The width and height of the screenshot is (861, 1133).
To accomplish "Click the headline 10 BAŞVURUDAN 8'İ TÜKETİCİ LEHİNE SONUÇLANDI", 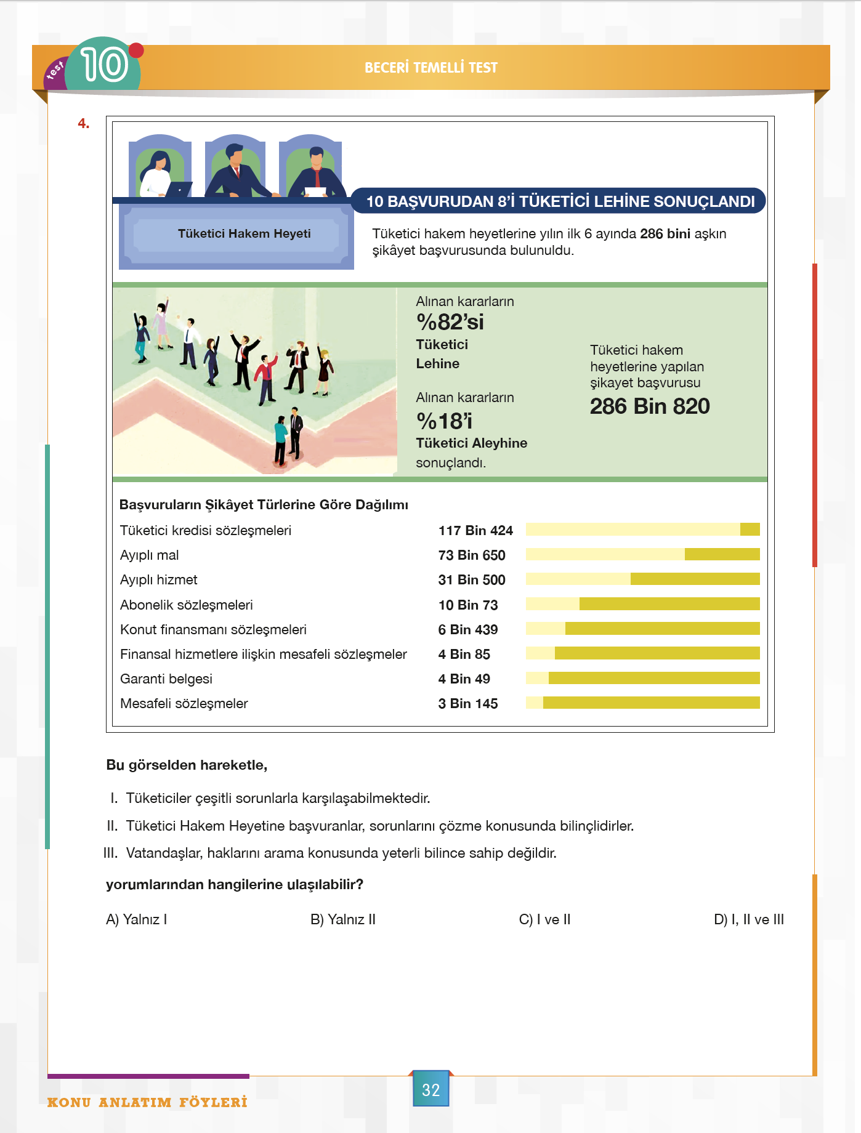I will tap(560, 201).
